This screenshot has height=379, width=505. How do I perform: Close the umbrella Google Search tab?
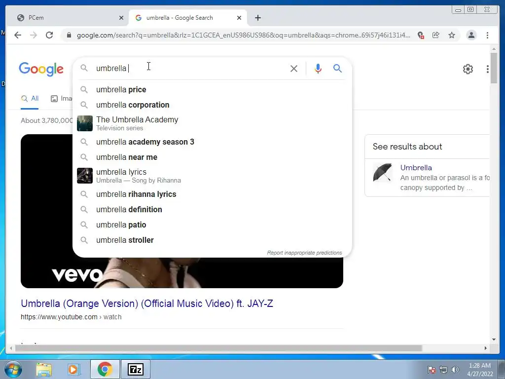pyautogui.click(x=239, y=18)
